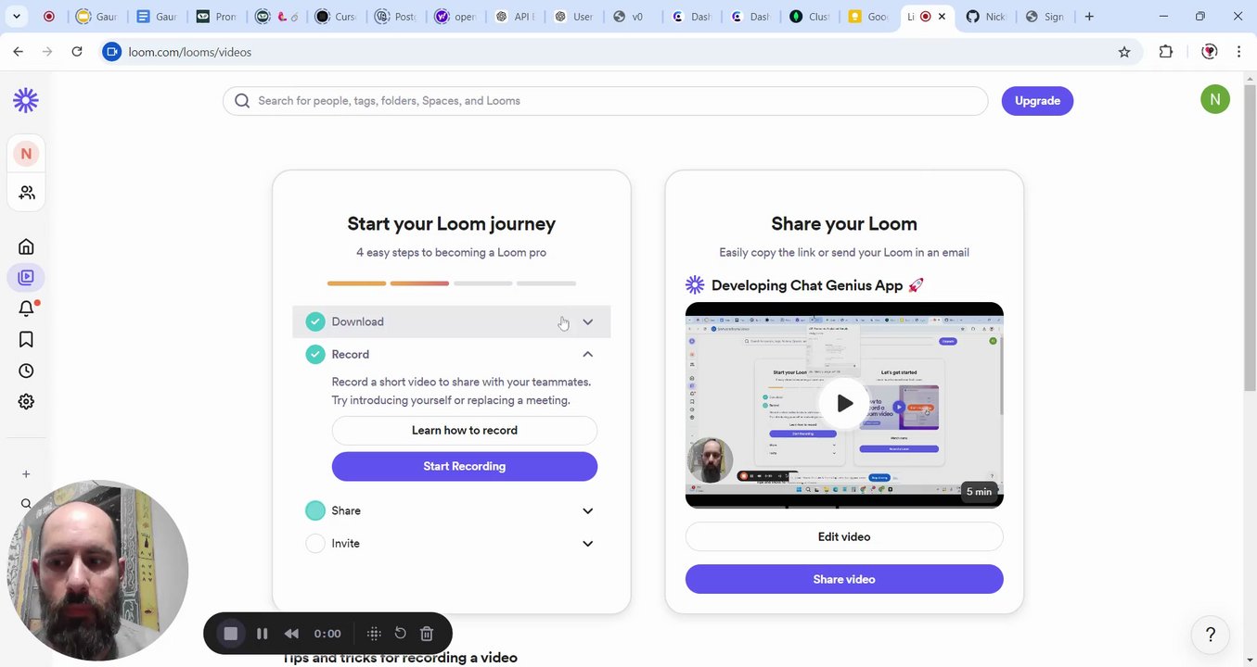Expand the Download step chevron
The width and height of the screenshot is (1257, 667).
[x=587, y=321]
